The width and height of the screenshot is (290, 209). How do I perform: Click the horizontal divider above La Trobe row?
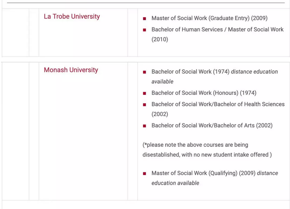pyautogui.click(x=146, y=3)
